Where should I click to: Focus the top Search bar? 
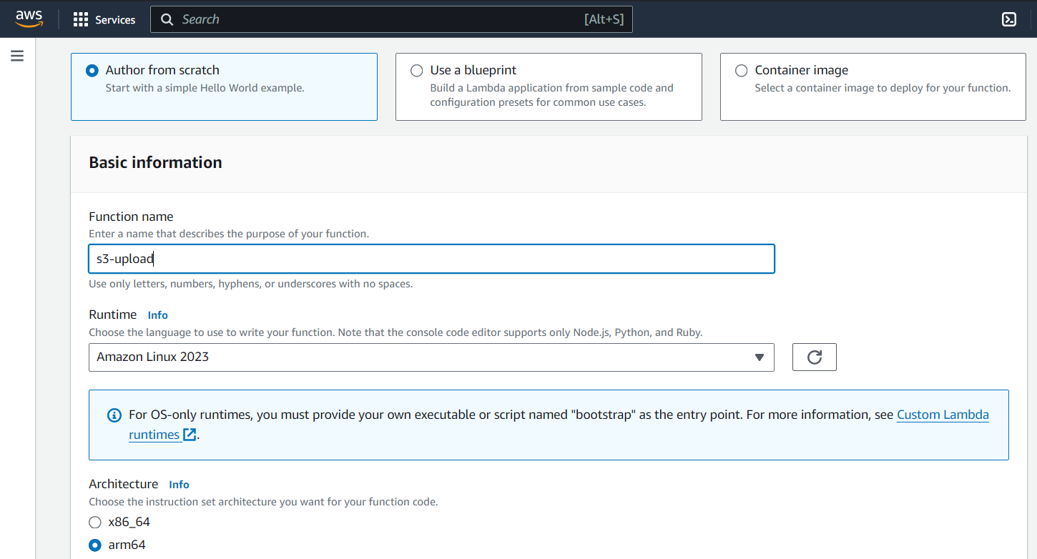pyautogui.click(x=391, y=20)
